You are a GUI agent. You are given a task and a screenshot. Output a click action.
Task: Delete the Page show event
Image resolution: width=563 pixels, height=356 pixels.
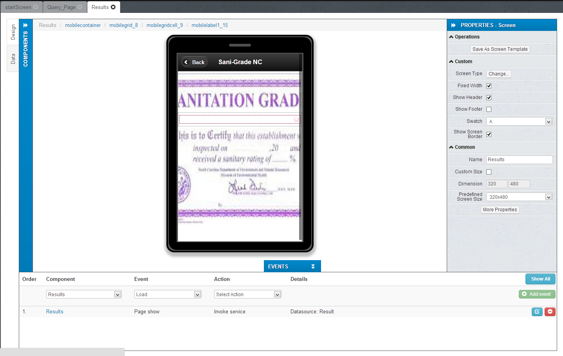click(550, 312)
